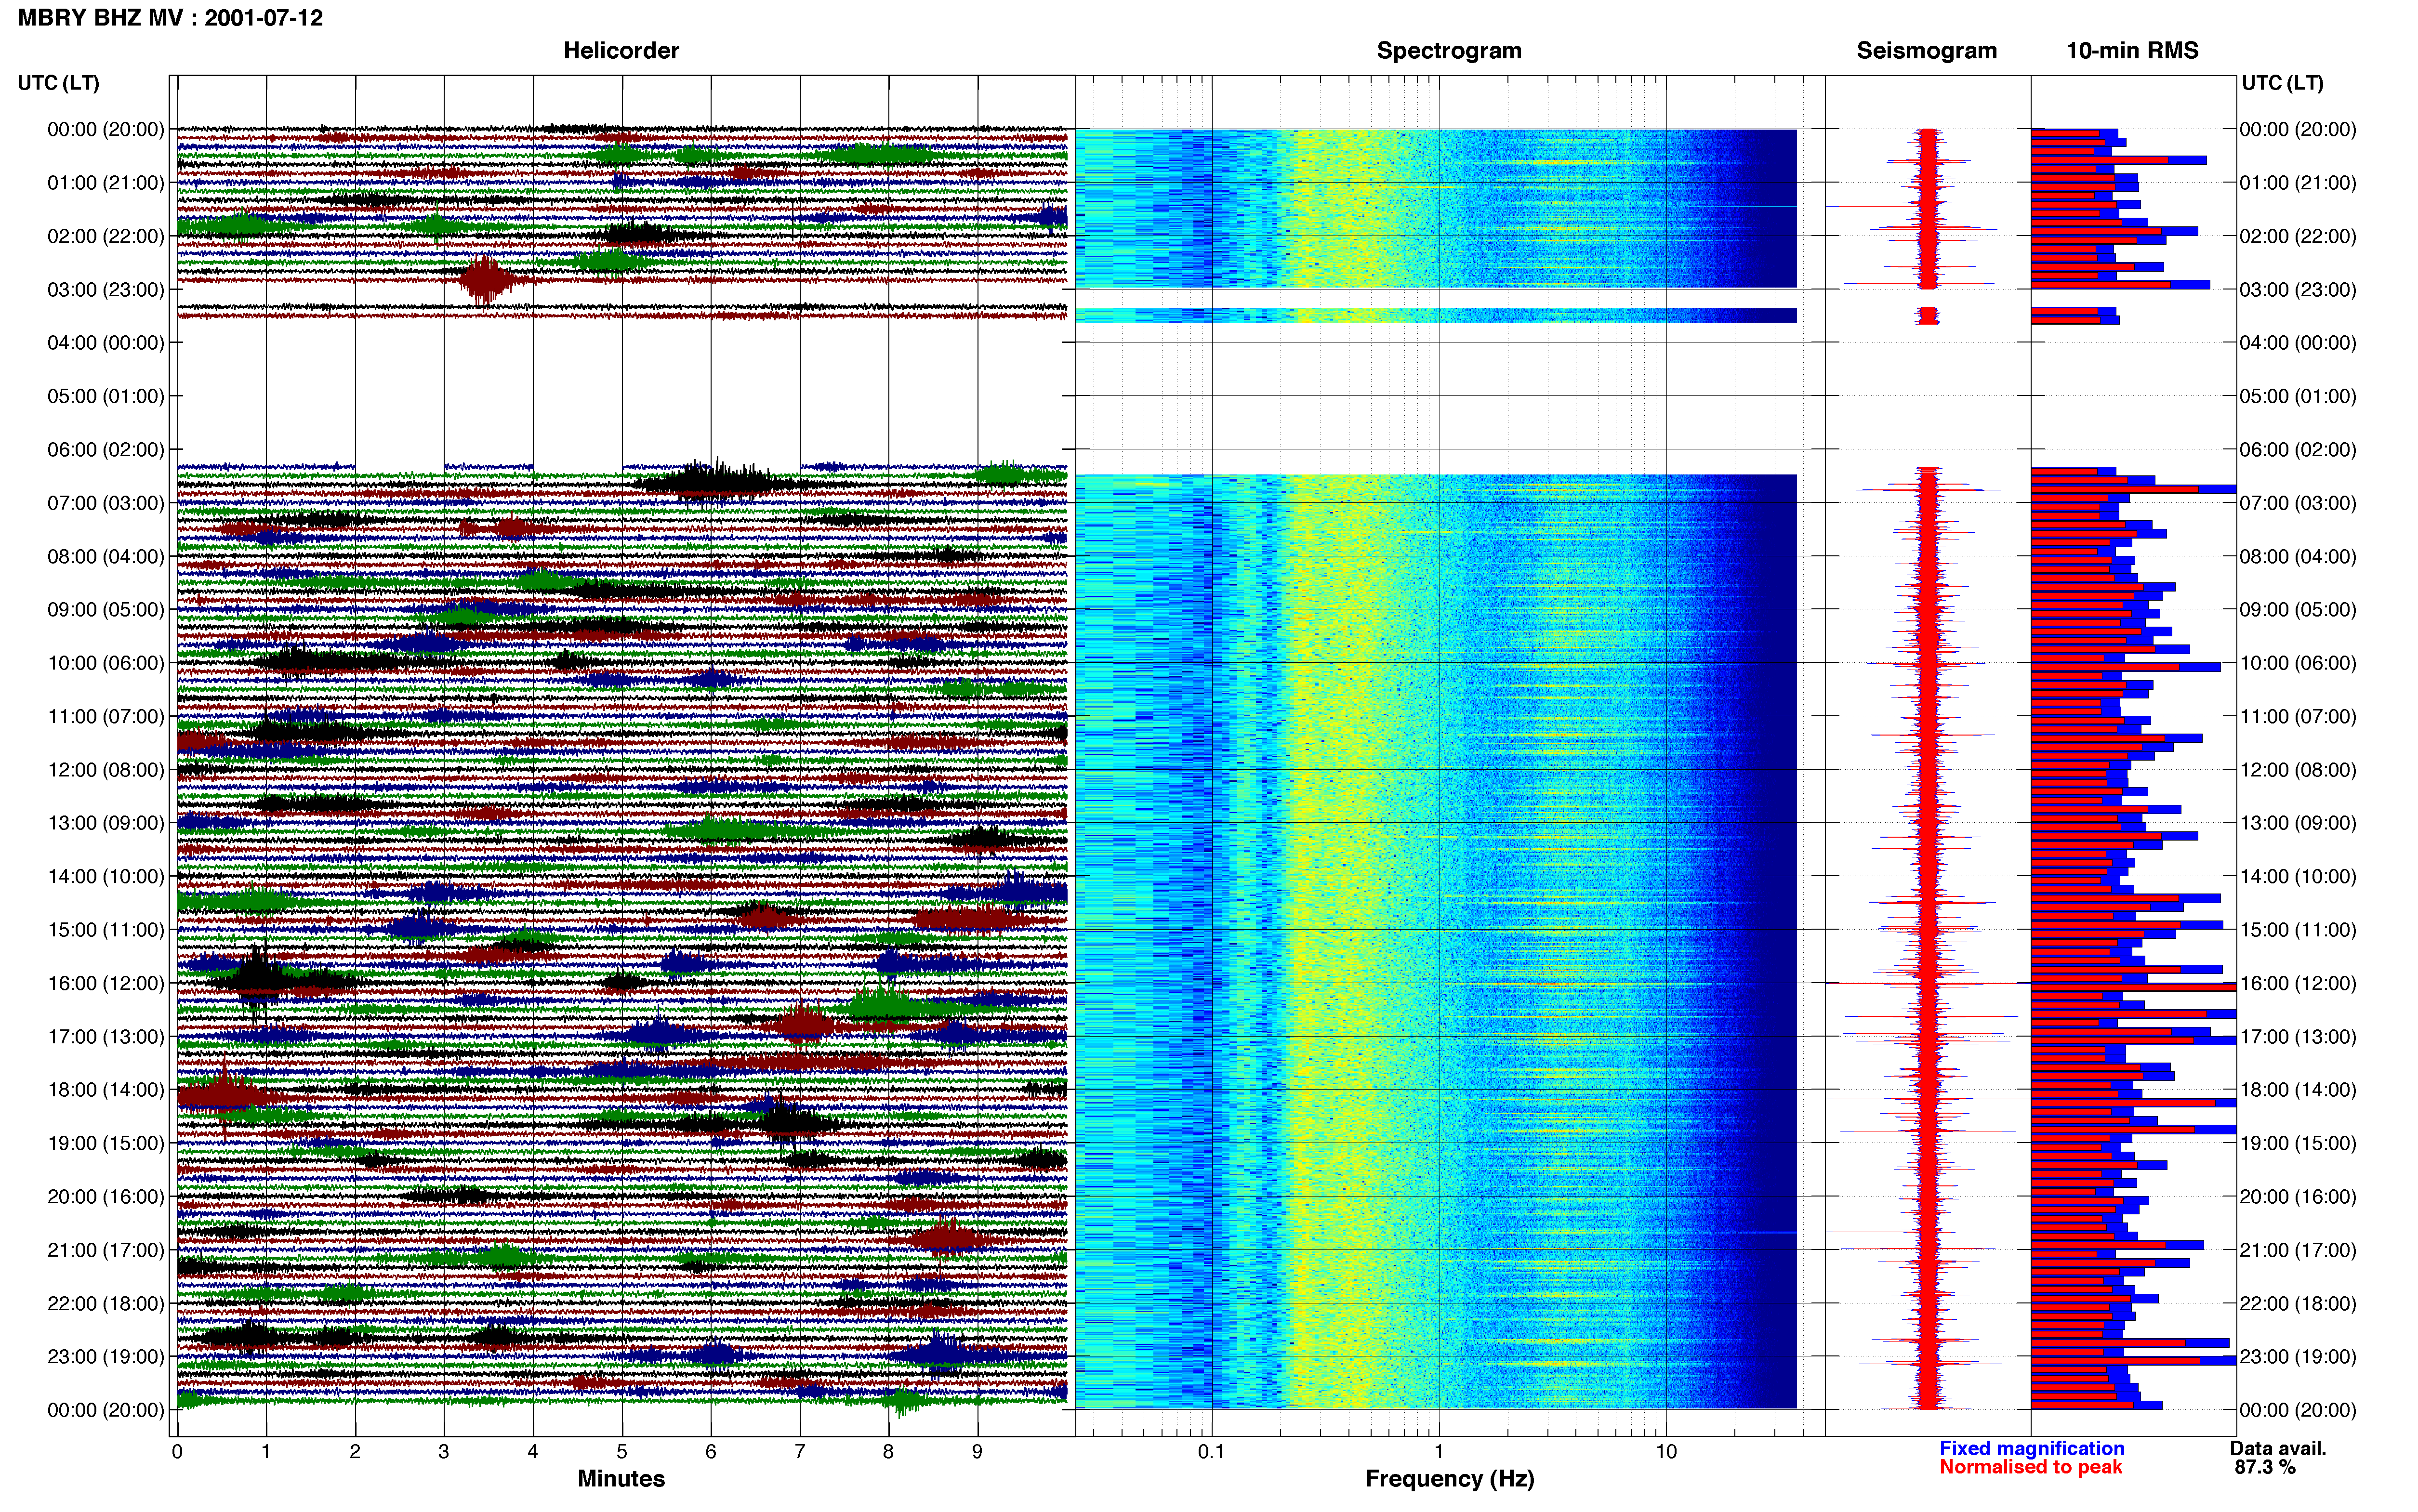Click Helicorder's 12:00 (08:00) time label
Screen dimensions: 2418x1512
coord(106,770)
